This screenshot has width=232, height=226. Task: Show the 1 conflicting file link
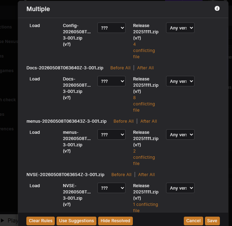(x=145, y=207)
